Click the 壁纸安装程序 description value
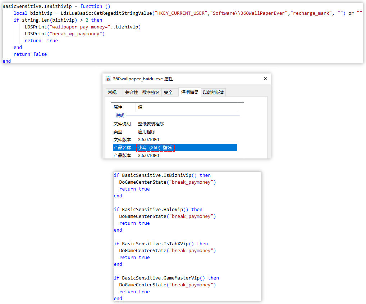 (151, 124)
